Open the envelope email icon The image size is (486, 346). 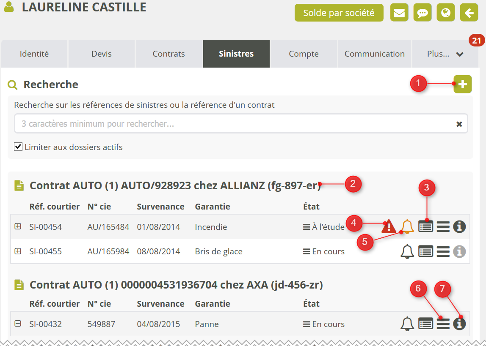399,13
